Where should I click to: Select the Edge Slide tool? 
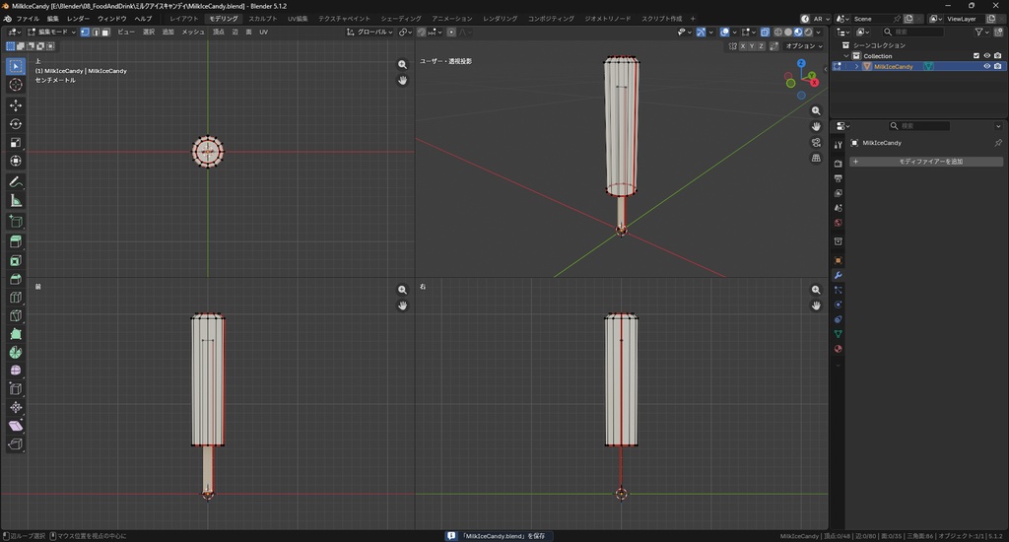coord(16,389)
